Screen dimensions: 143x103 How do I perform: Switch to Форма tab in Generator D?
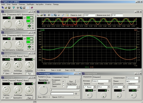tap(19, 81)
